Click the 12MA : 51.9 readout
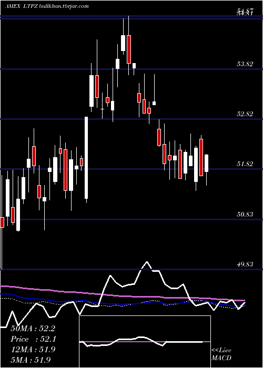Viewport: 263px width, 368px height. click(33, 350)
